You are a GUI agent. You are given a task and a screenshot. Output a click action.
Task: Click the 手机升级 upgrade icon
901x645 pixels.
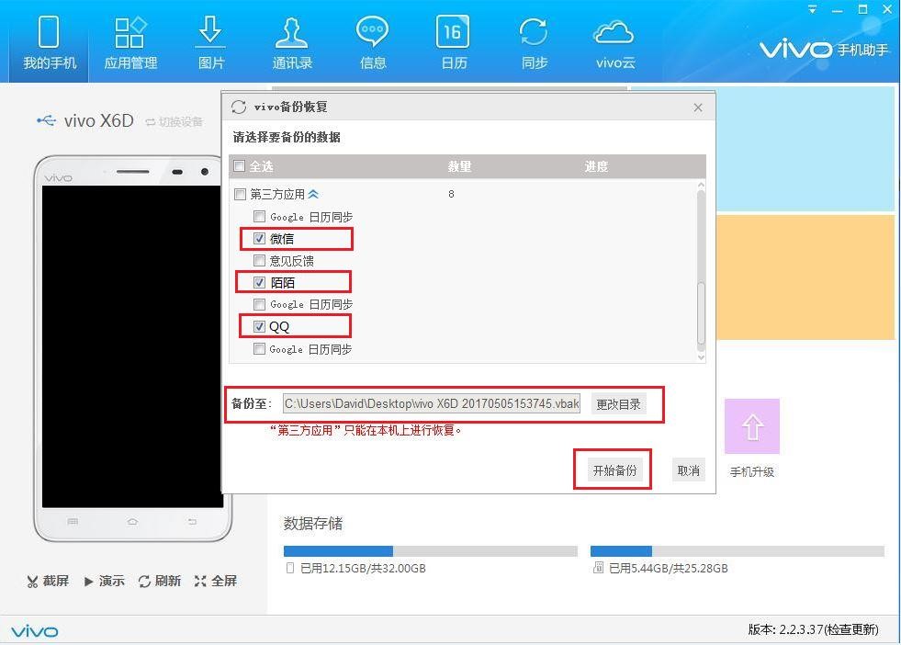tap(751, 426)
